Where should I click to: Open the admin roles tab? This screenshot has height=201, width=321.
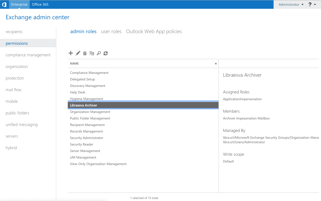point(83,31)
